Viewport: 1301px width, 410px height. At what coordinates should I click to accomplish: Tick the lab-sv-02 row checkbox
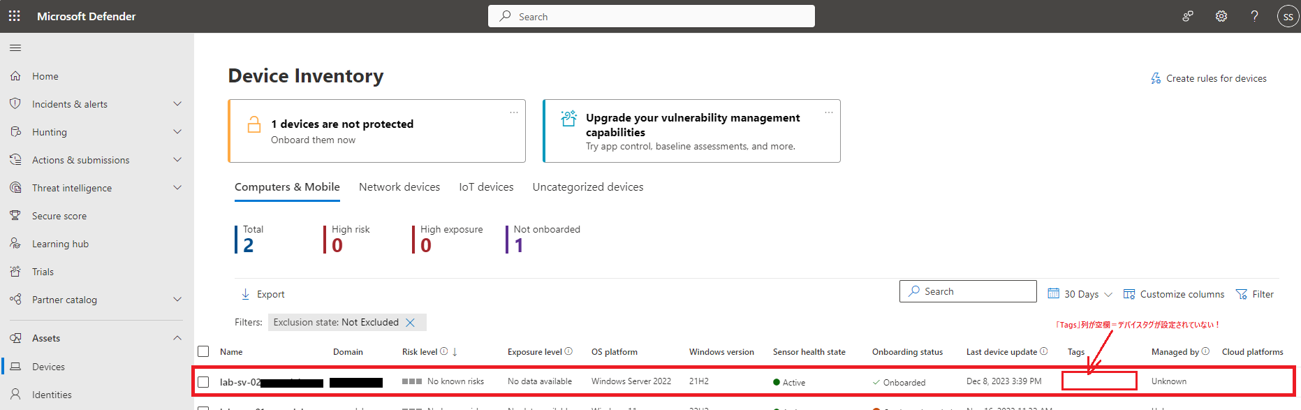point(203,382)
